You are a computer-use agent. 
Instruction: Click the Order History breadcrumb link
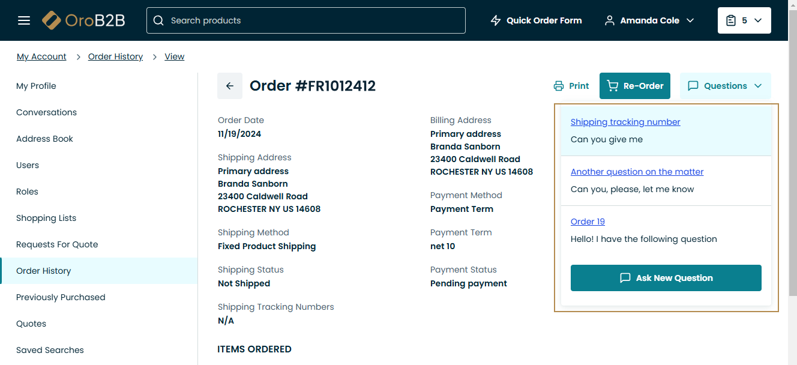tap(115, 56)
